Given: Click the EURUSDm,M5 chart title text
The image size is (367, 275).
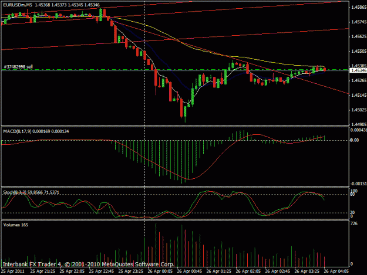Looking at the screenshot, I should 18,5.
